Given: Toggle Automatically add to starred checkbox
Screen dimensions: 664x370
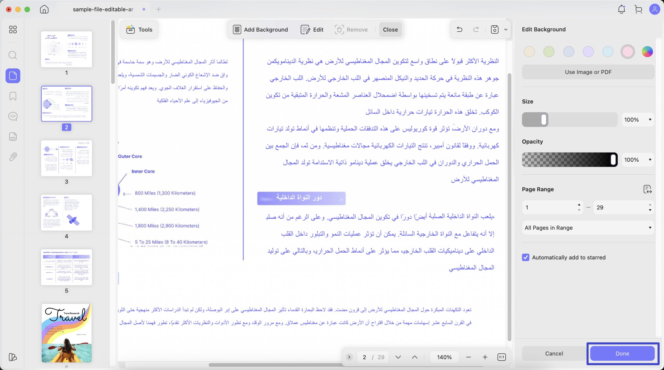Looking at the screenshot, I should (525, 257).
